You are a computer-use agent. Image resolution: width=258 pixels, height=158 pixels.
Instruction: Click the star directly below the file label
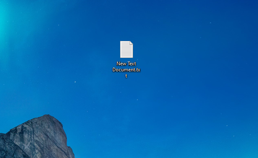click(137, 100)
